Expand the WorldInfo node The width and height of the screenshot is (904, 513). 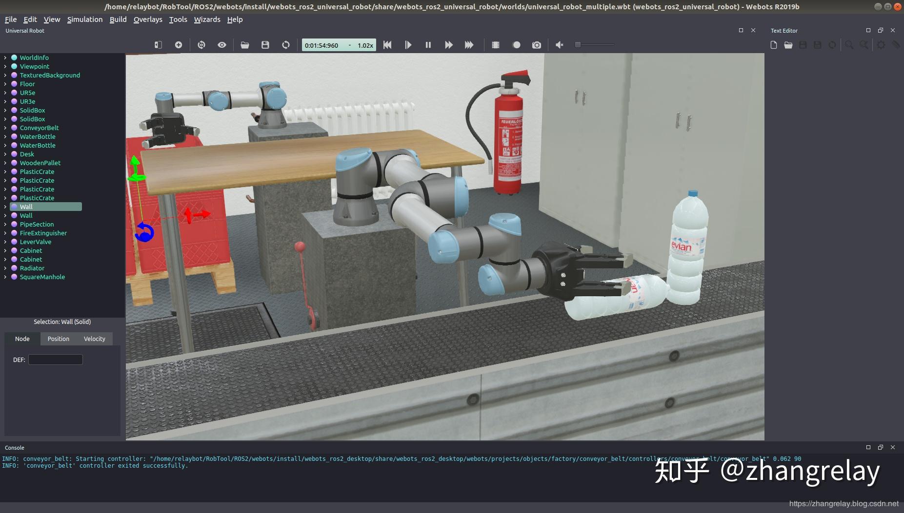pyautogui.click(x=5, y=57)
